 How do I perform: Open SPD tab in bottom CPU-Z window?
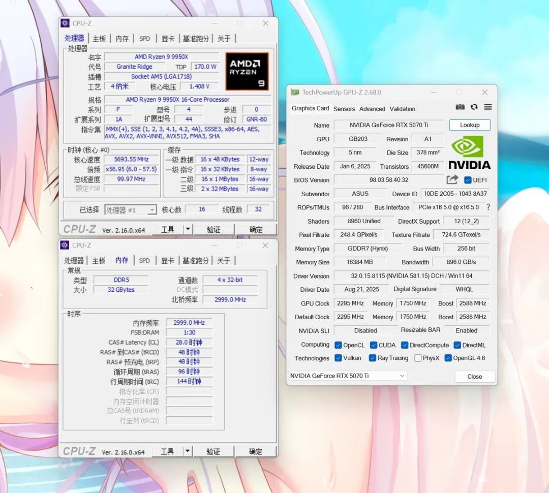point(144,261)
